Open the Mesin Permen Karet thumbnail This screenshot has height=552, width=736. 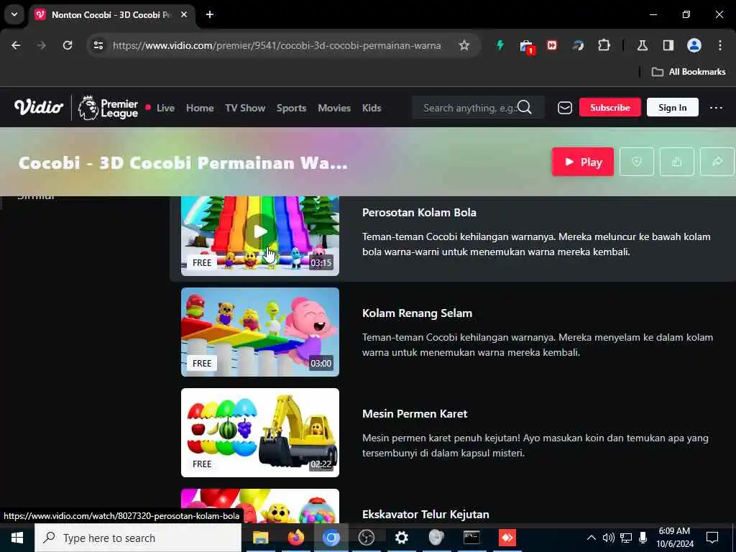(x=260, y=432)
